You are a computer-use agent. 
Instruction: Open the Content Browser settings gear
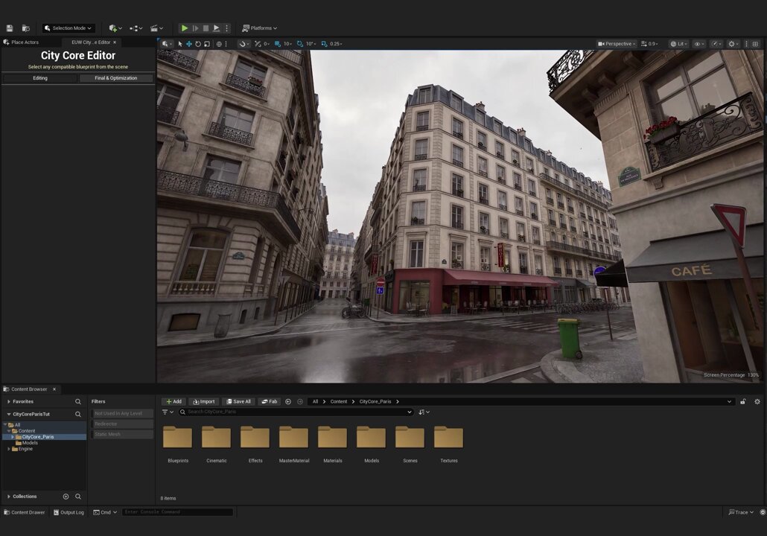(757, 401)
